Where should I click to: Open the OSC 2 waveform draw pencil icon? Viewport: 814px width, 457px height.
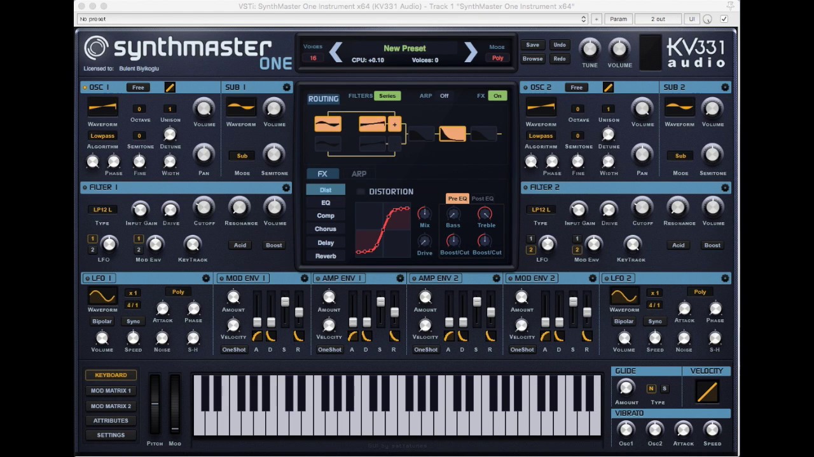(608, 87)
